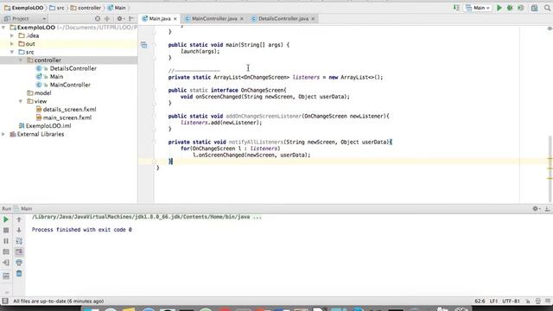Click the src breadcrumb
The height and width of the screenshot is (311, 553).
point(57,8)
